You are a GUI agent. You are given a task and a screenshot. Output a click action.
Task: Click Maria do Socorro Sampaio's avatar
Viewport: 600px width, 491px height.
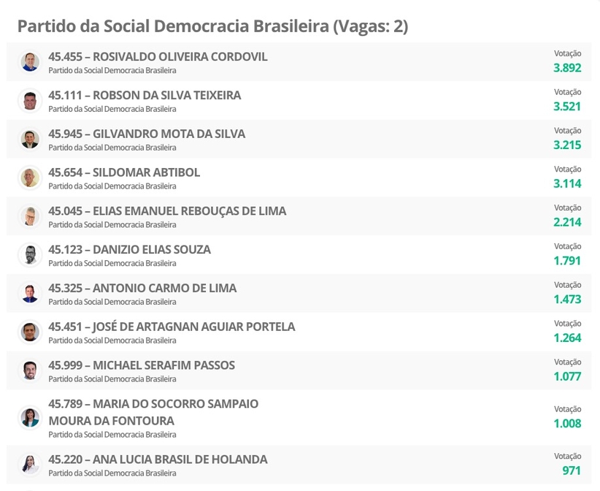(30, 418)
